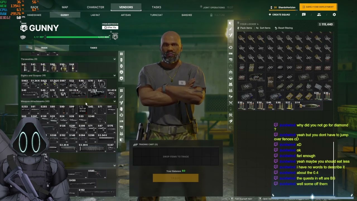The height and width of the screenshot is (201, 357).
Task: Open the MAP tab
Action: tap(65, 7)
